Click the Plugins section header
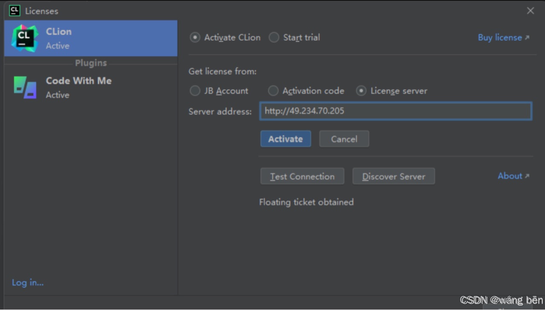Screen dimensions: 545x310 pos(91,63)
